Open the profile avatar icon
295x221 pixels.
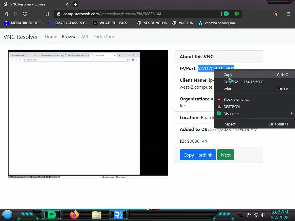(276, 14)
